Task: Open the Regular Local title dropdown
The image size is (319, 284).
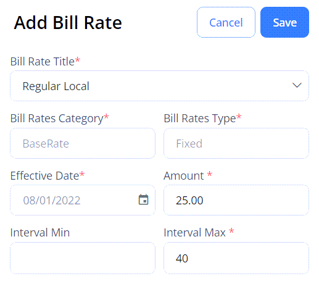Action: pyautogui.click(x=159, y=86)
